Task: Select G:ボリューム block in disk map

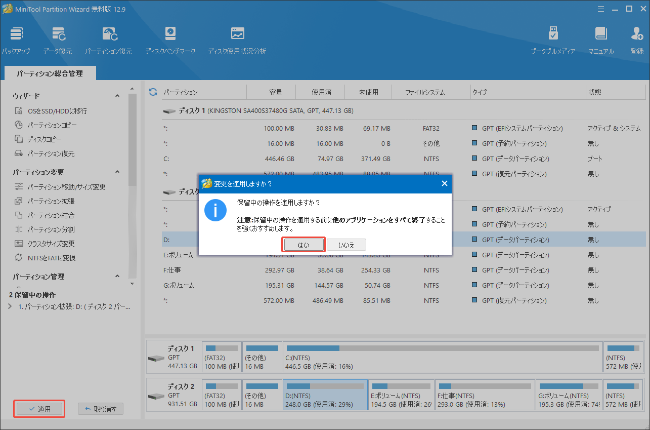Action: point(569,395)
